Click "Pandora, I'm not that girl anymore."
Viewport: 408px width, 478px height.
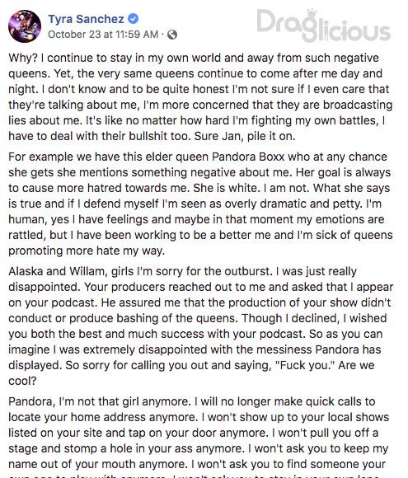click(100, 401)
